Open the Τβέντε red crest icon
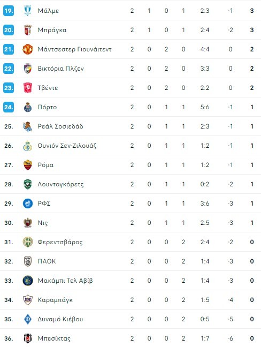This screenshot has height=347, width=261. pos(28,88)
